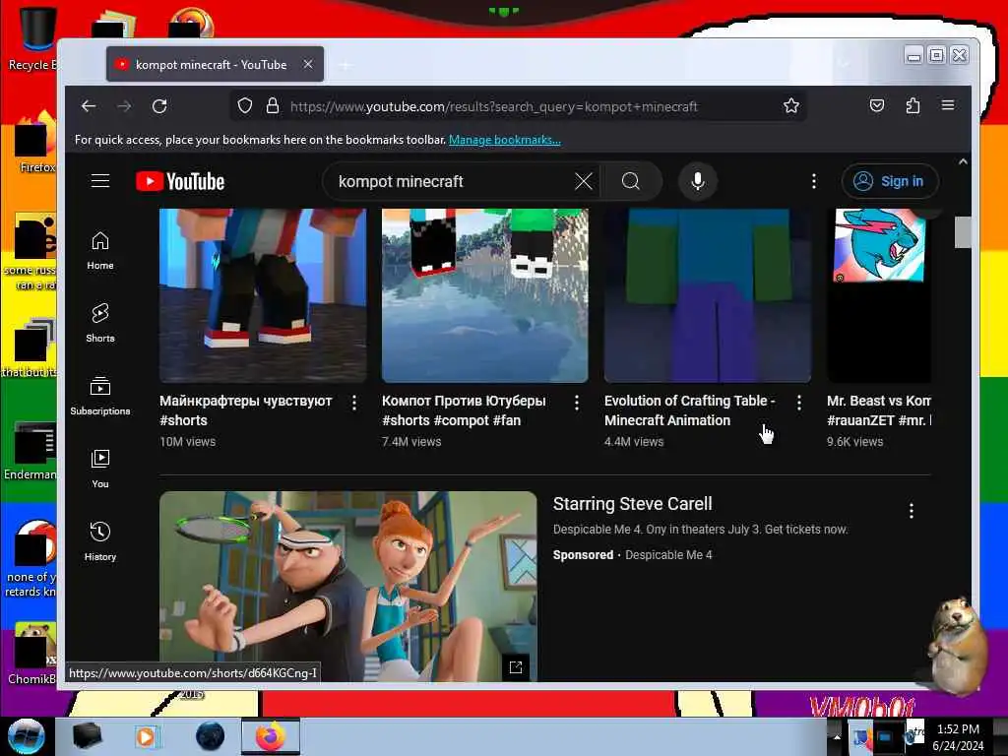Open Evolution of Crafting Table title link
The image size is (1008, 756).
pos(690,410)
